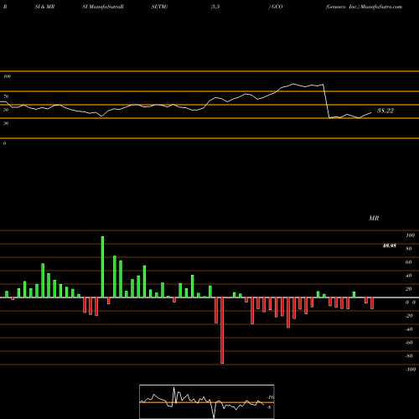Click the RSI axis label 70

pyautogui.click(x=6, y=96)
